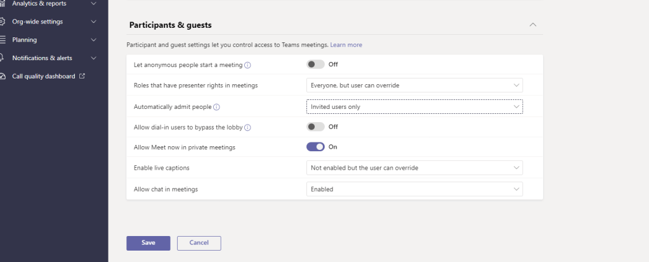Collapse the Participants & guests section
This screenshot has height=262, width=649.
[x=533, y=25]
